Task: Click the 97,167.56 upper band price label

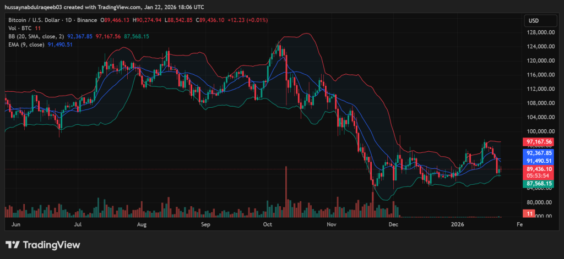Action: [539, 142]
